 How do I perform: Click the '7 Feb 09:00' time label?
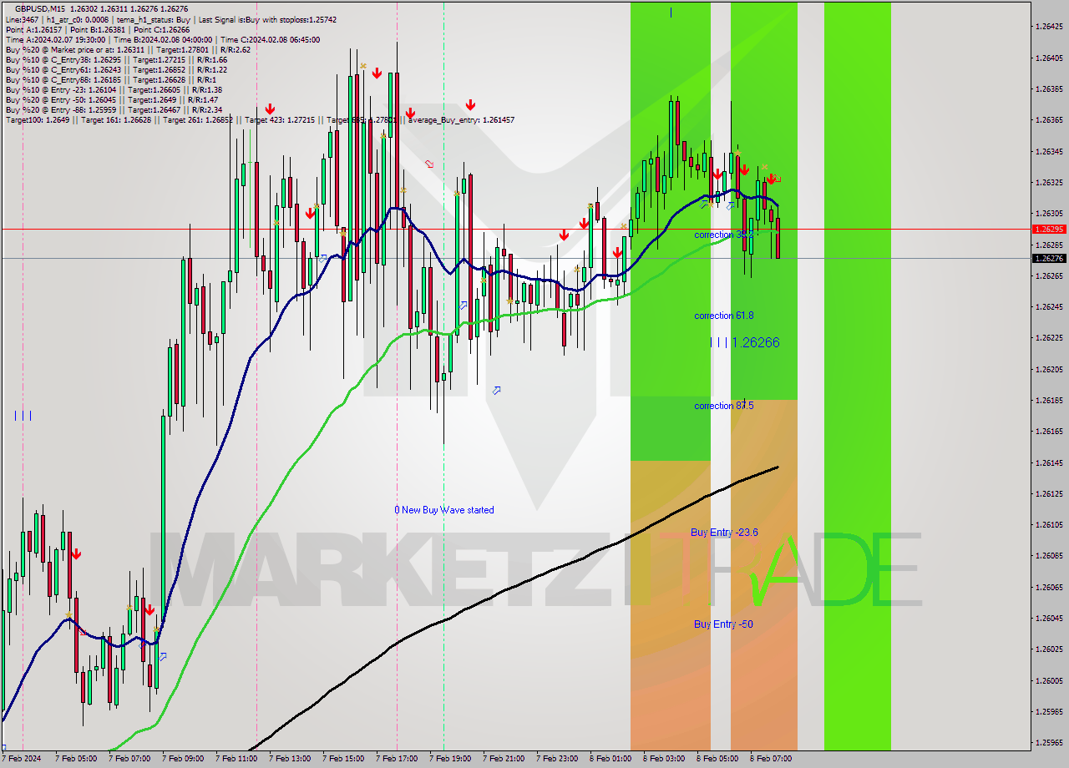[x=183, y=759]
